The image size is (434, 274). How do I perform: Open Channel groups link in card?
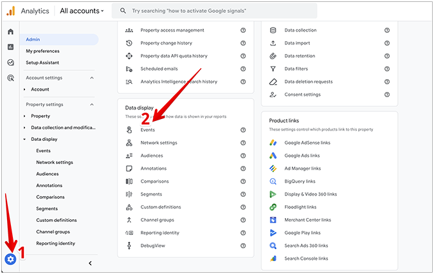158,220
